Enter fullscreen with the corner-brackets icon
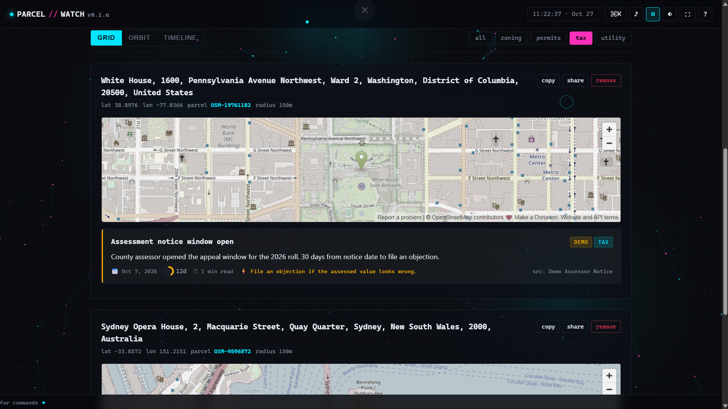The height and width of the screenshot is (409, 728). coord(687,14)
